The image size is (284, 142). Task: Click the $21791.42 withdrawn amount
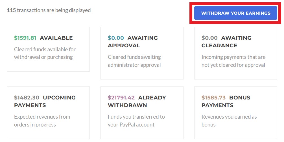(121, 97)
